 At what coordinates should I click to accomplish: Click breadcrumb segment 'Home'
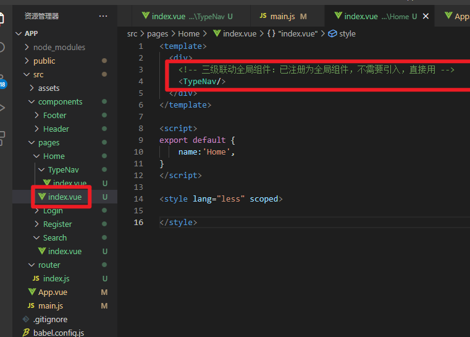pyautogui.click(x=188, y=33)
